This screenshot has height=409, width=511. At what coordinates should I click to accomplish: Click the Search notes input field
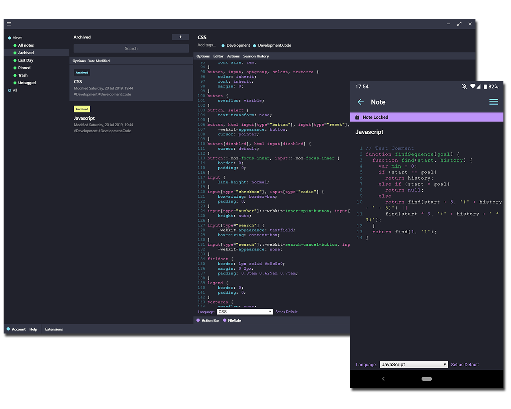131,49
